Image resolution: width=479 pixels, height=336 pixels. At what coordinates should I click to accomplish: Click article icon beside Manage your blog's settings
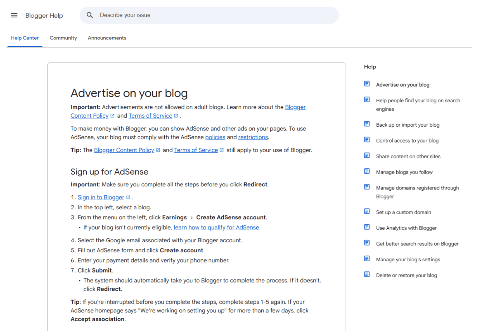[x=367, y=259]
